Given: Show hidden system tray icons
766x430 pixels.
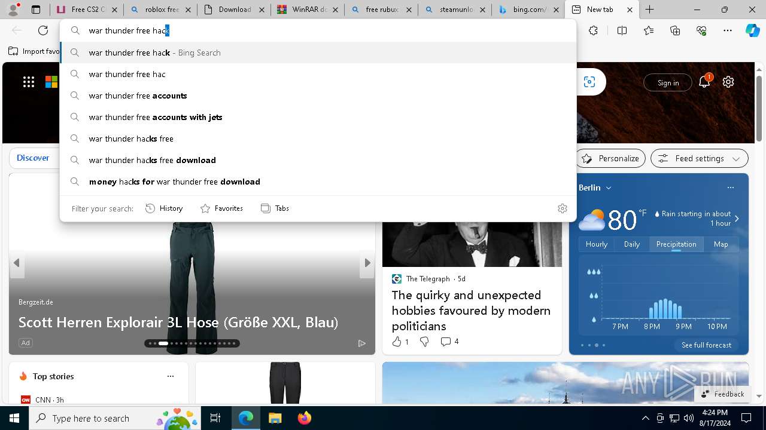Looking at the screenshot, I should [x=645, y=418].
